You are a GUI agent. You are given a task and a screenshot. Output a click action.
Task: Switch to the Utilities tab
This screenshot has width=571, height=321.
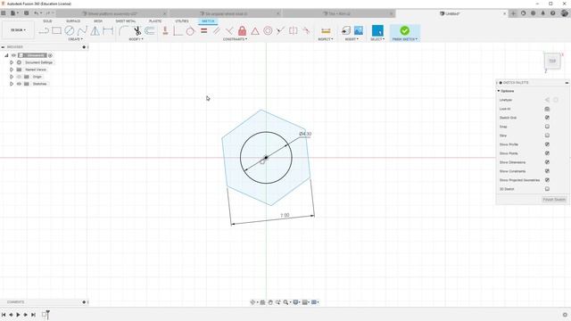(x=182, y=21)
